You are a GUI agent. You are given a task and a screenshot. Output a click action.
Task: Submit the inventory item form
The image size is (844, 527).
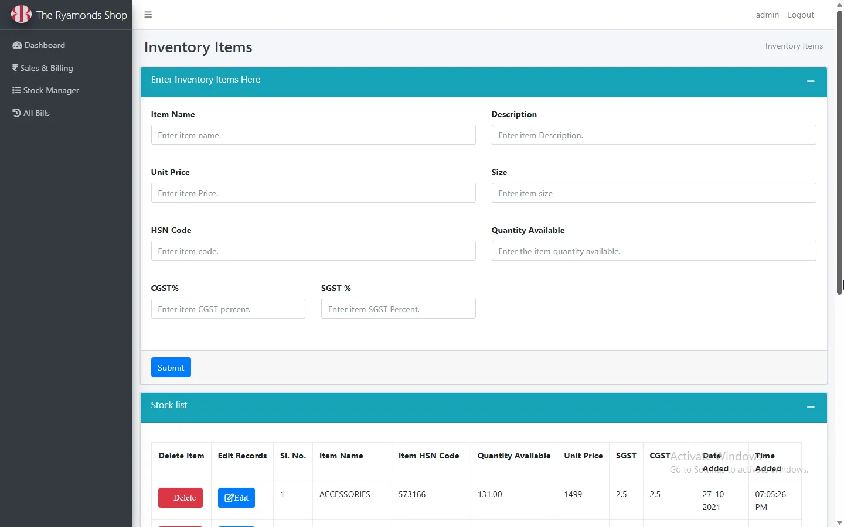coord(171,367)
